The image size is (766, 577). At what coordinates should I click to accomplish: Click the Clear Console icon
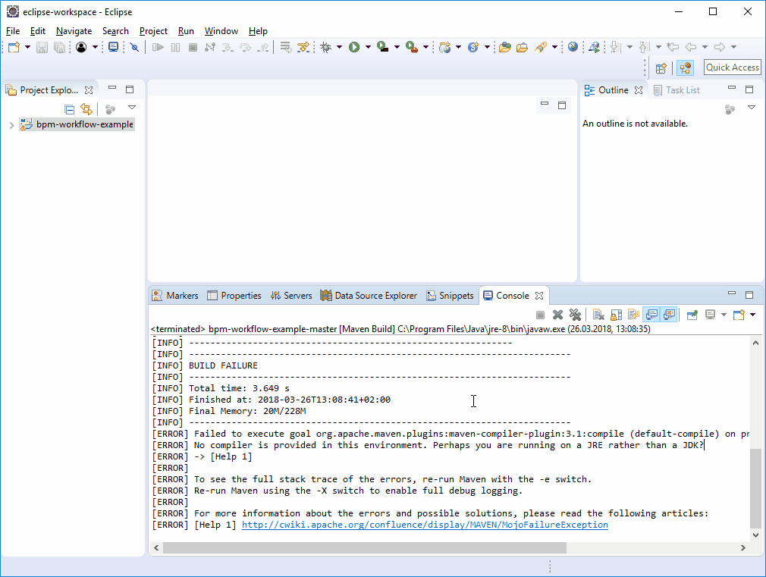point(598,315)
